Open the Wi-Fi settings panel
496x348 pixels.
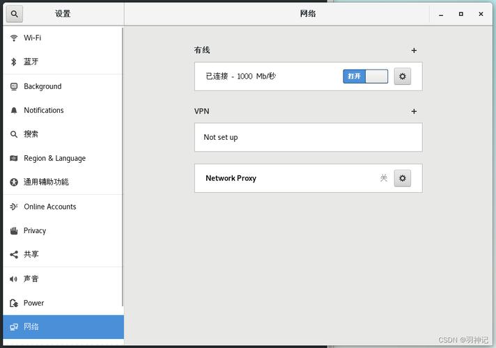[x=63, y=38]
